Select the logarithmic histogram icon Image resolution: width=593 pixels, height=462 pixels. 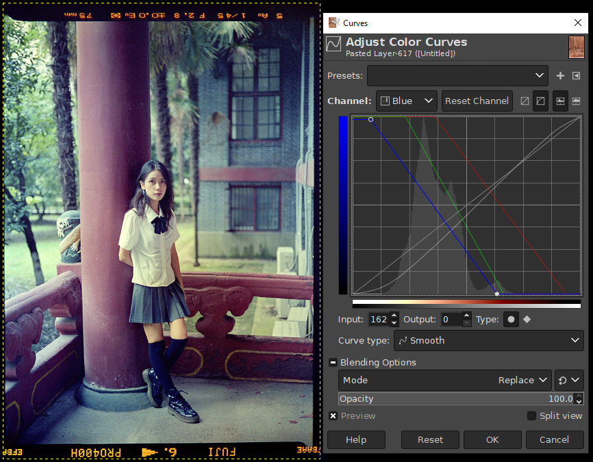[576, 101]
